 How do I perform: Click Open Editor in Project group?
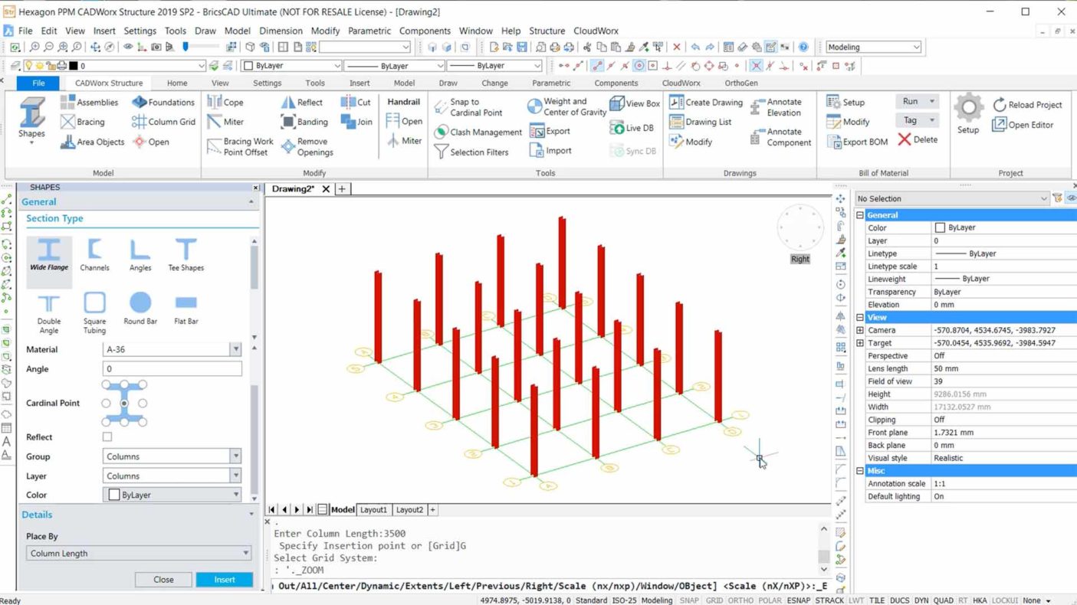[x=1023, y=125]
